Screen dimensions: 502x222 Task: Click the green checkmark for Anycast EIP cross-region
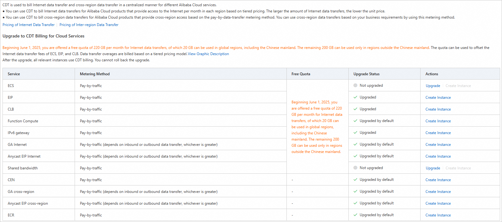pos(355,203)
